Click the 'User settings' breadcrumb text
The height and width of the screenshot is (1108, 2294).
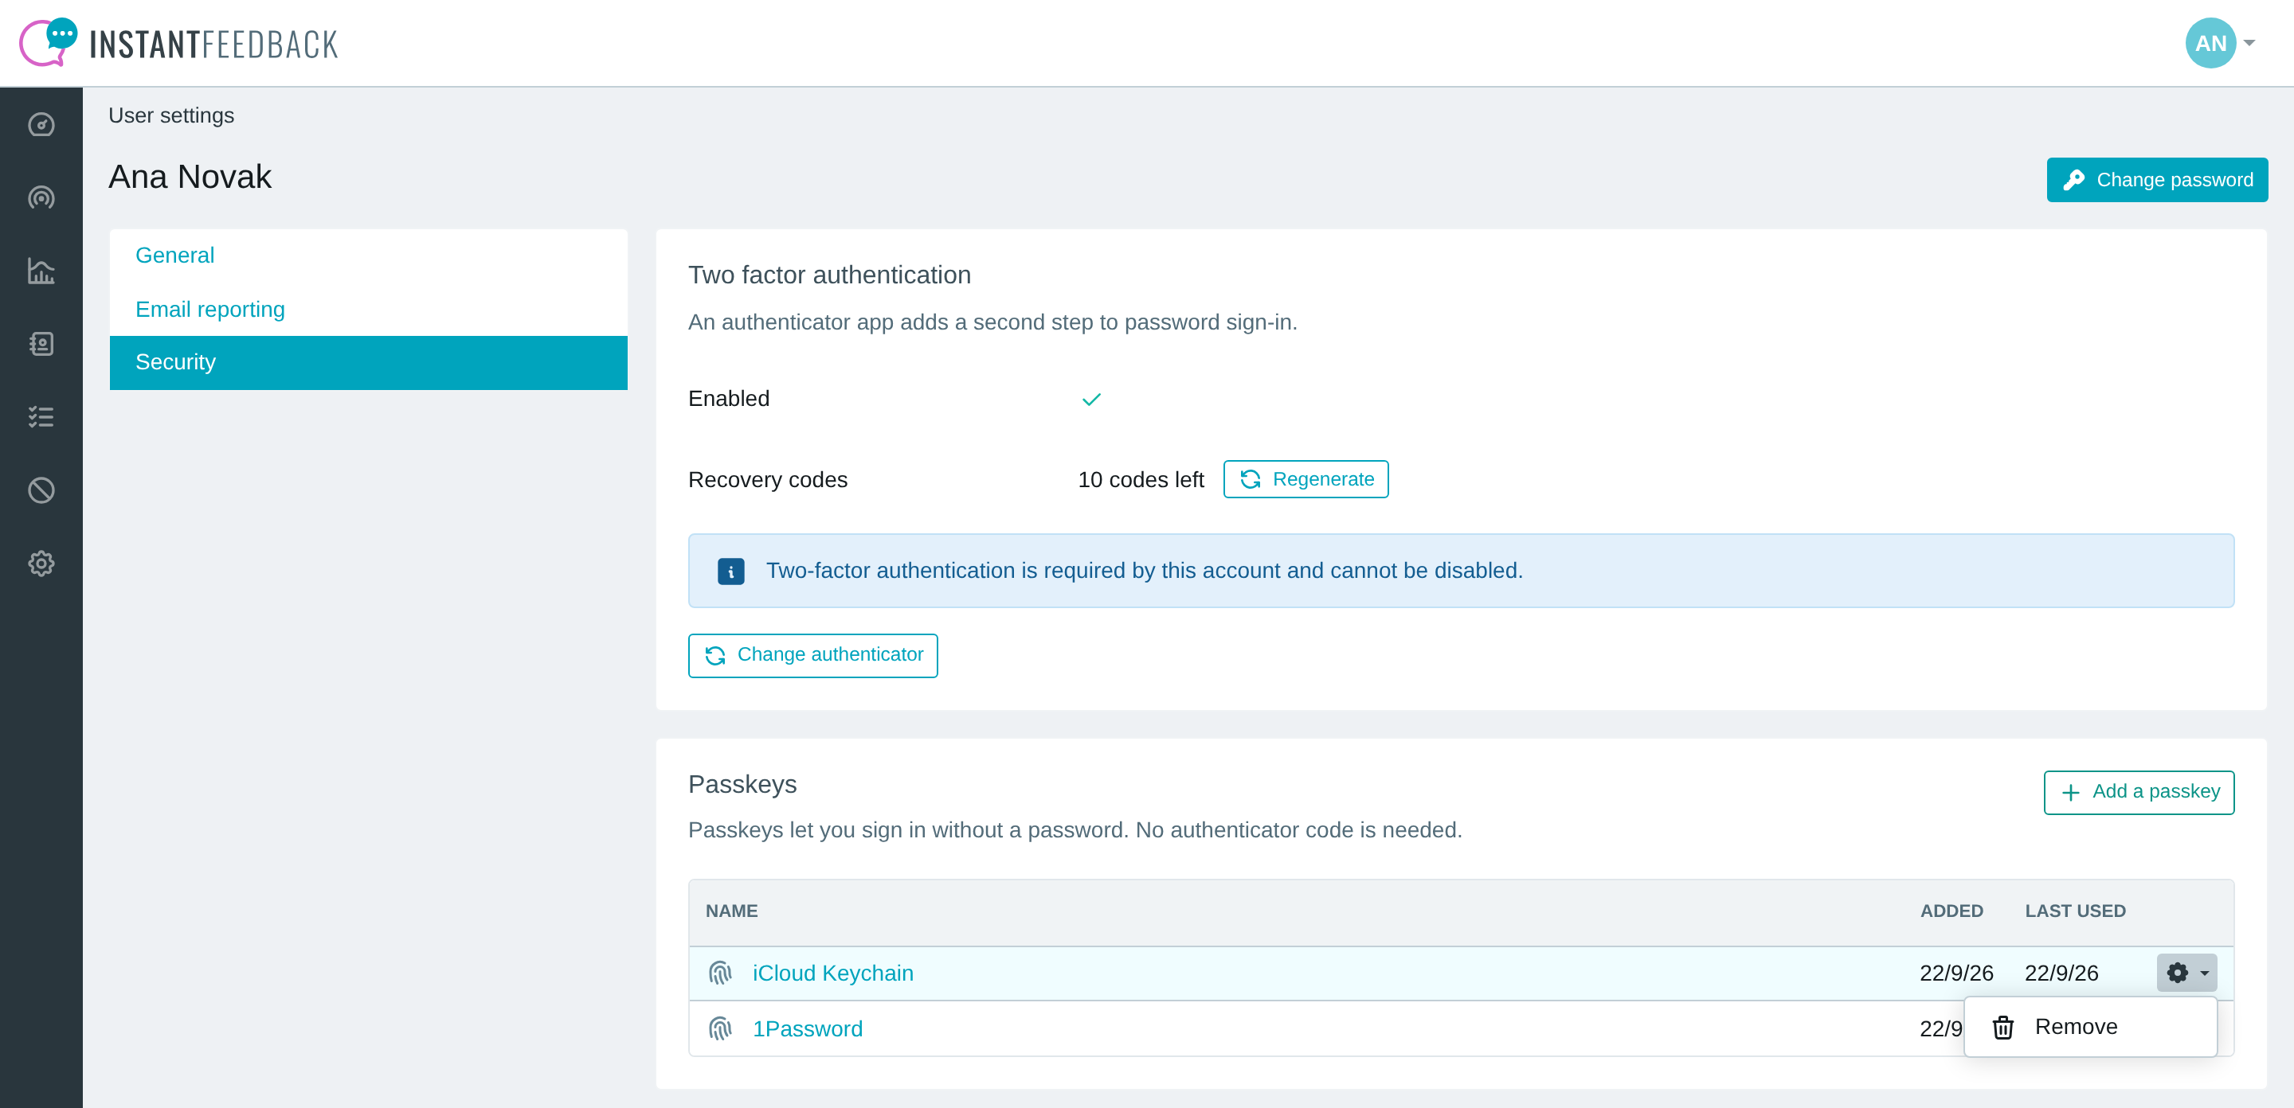(171, 115)
